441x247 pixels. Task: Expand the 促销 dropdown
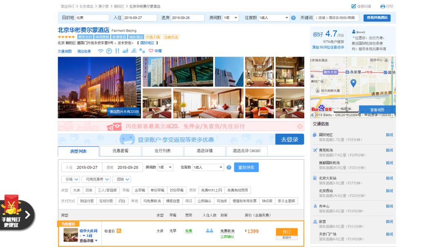[122, 179]
